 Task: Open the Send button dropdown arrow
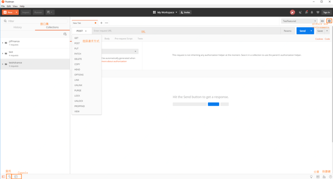point(311,31)
